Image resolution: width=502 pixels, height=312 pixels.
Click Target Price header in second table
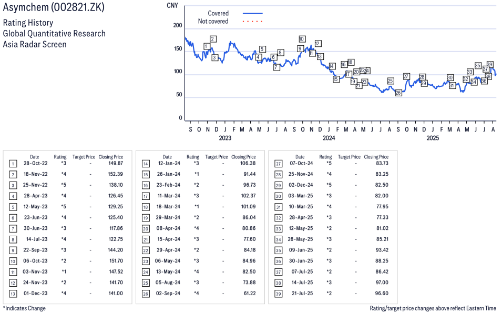point(217,157)
